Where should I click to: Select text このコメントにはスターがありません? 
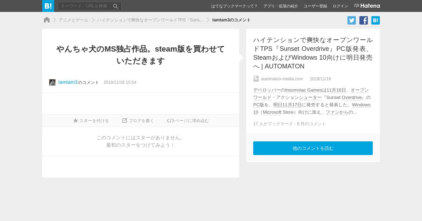[x=140, y=138]
